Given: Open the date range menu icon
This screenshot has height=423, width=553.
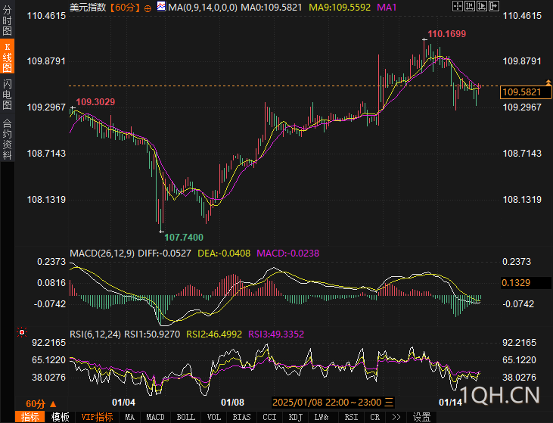Looking at the screenshot, I should [389, 402].
